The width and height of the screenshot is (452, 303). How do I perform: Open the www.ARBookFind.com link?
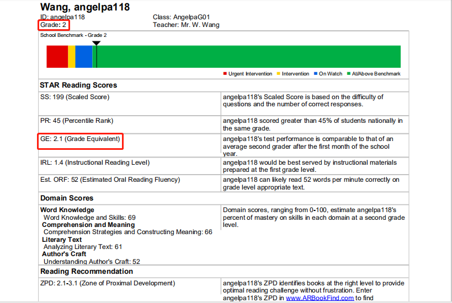point(320,298)
